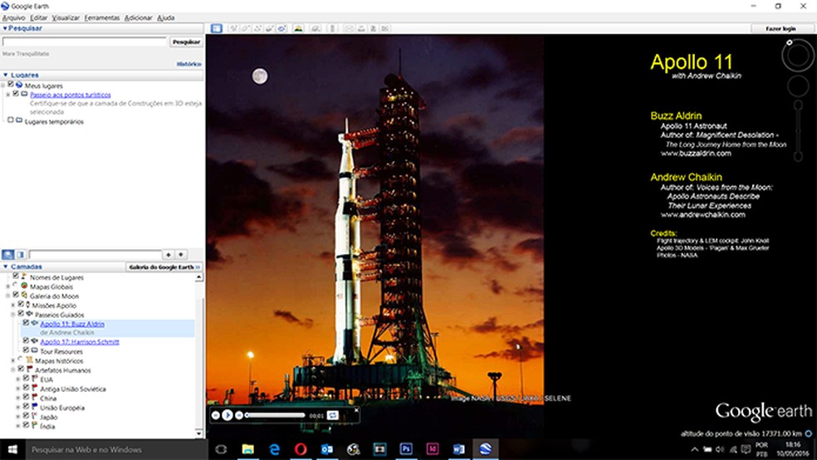Click the Save Image toolbar icon
The height and width of the screenshot is (460, 817).
(373, 29)
